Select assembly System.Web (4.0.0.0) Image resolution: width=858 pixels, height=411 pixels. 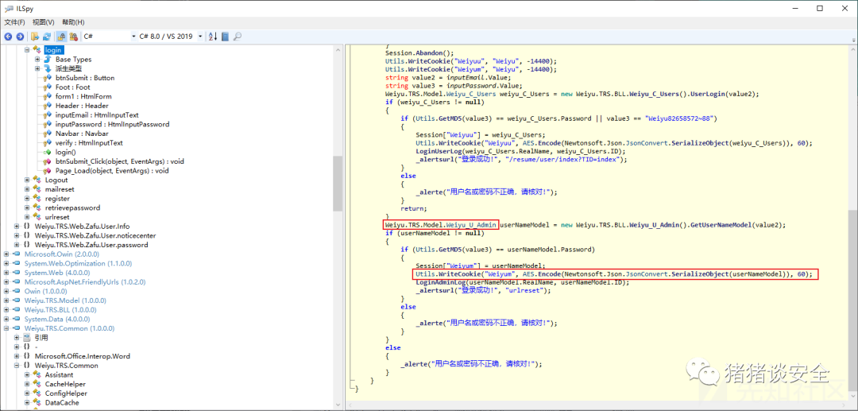tap(56, 273)
